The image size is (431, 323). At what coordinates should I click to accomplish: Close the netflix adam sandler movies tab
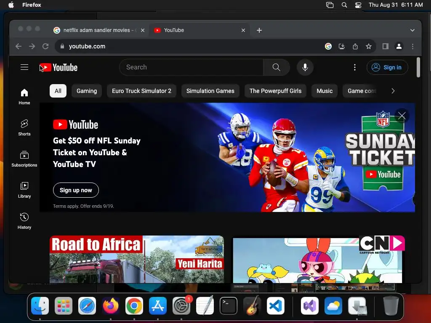pyautogui.click(x=143, y=30)
